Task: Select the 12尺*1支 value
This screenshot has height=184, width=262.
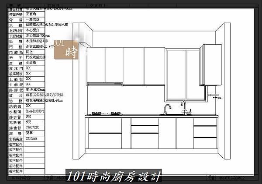Action: coord(32,127)
